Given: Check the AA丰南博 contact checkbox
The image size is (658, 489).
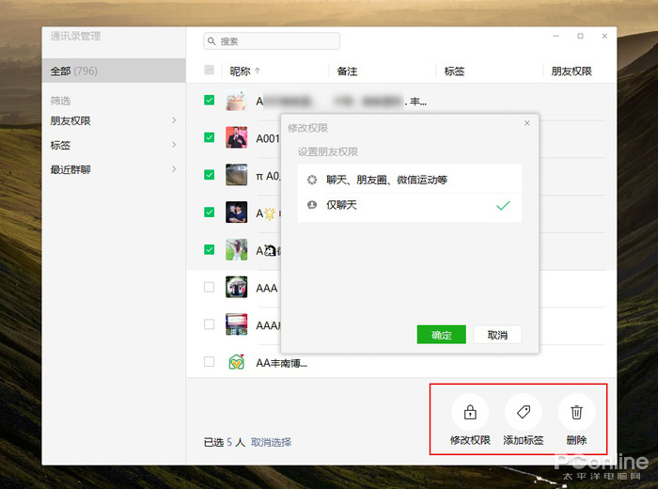Looking at the screenshot, I should pyautogui.click(x=209, y=362).
